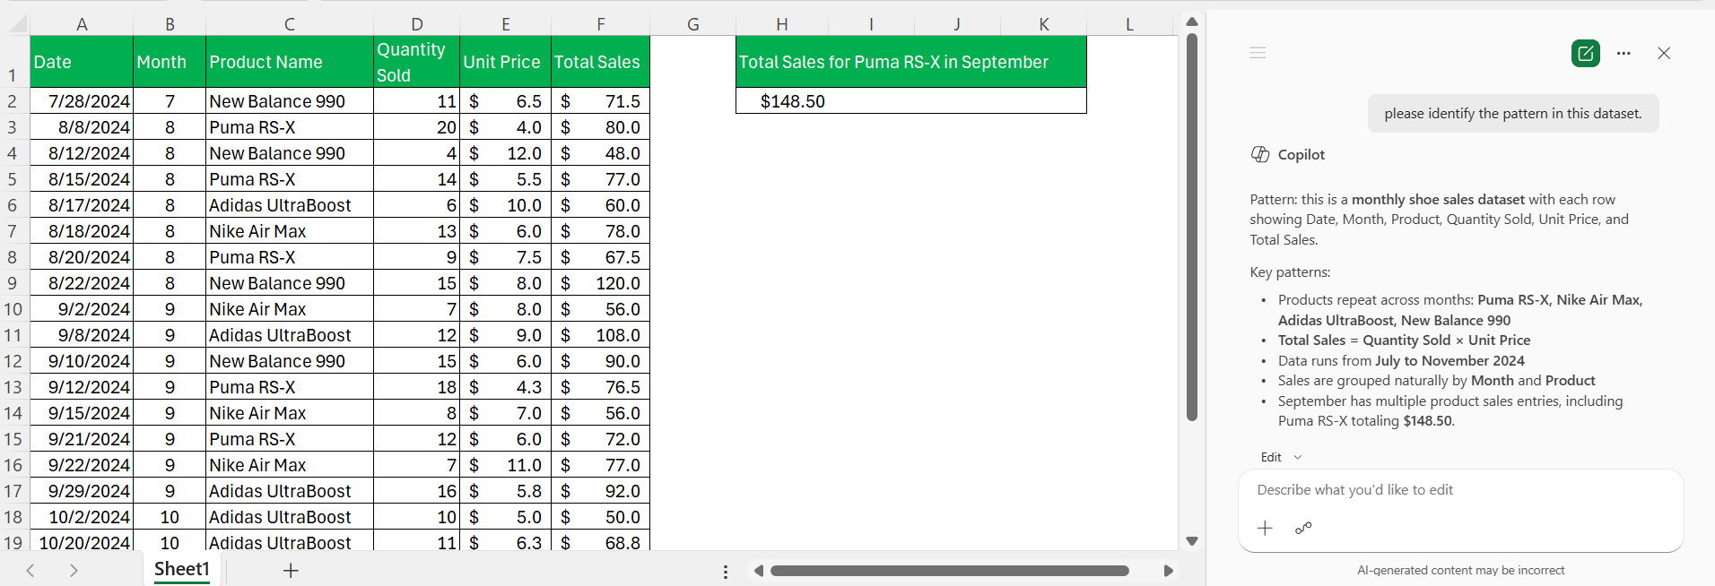Click 'AI-generated content may be incorrect' notice
Viewport: 1715px width, 586px height.
tap(1460, 570)
